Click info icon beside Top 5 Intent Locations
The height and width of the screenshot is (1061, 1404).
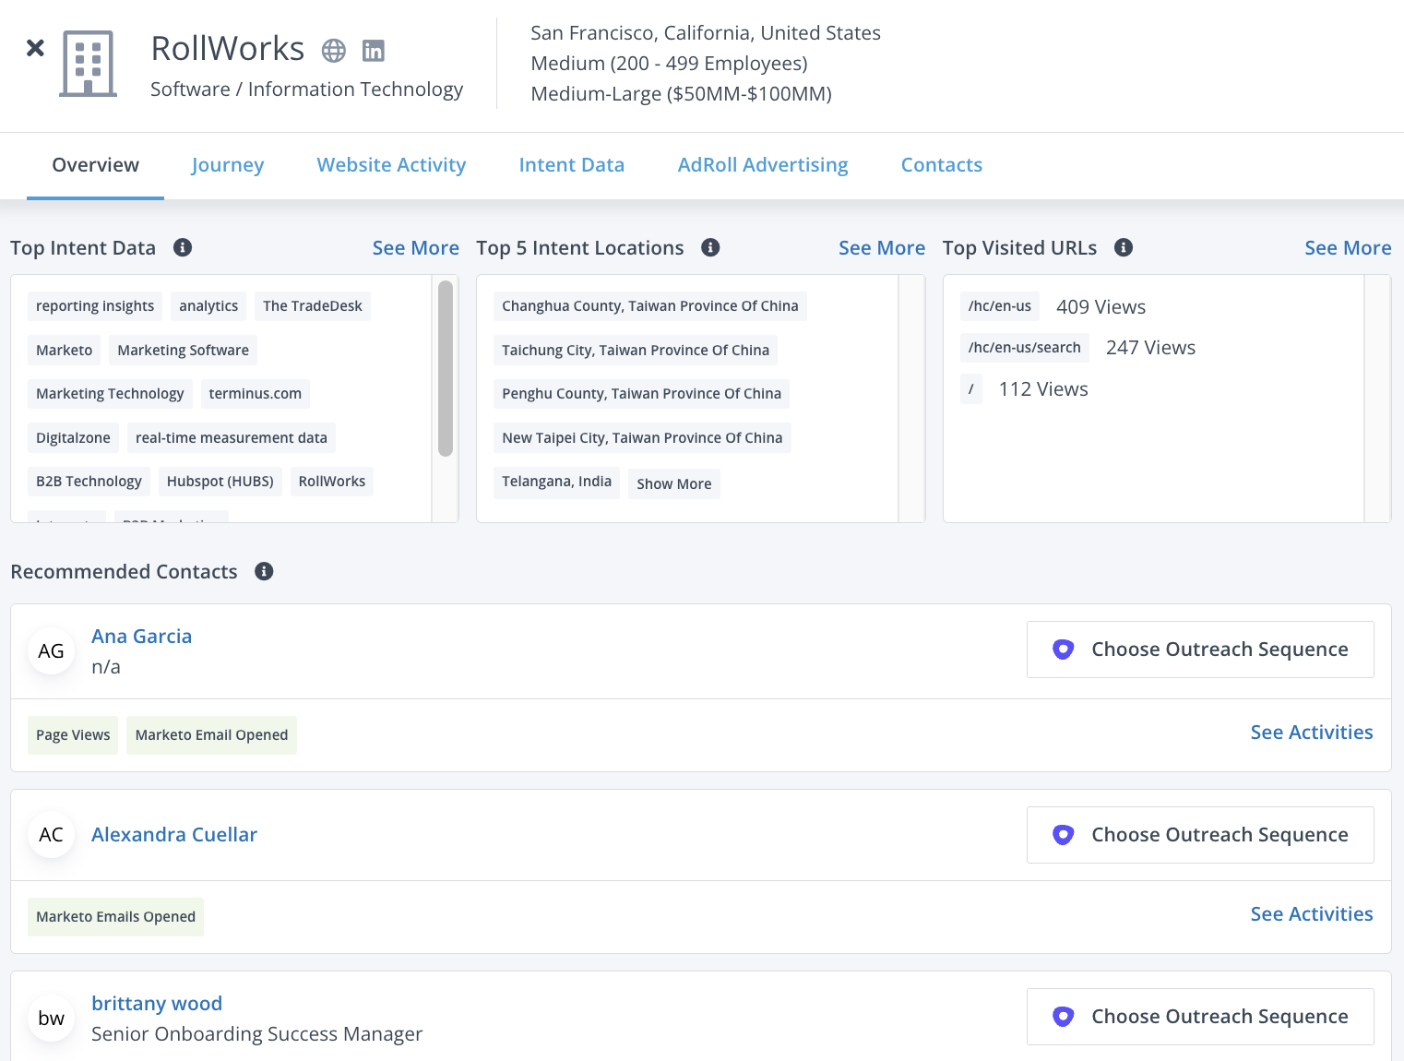(x=710, y=247)
